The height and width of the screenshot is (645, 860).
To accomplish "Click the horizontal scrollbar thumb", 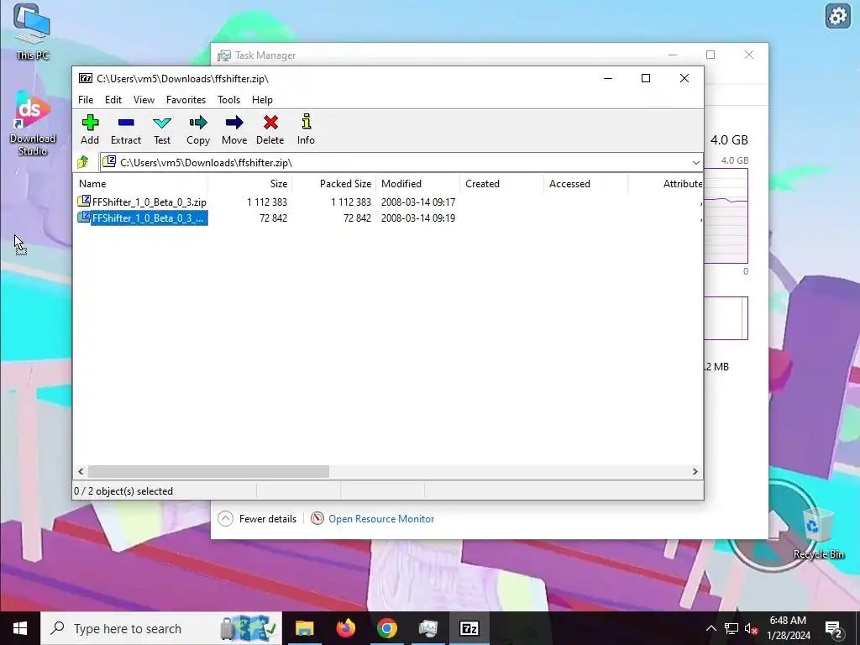I will (x=208, y=472).
